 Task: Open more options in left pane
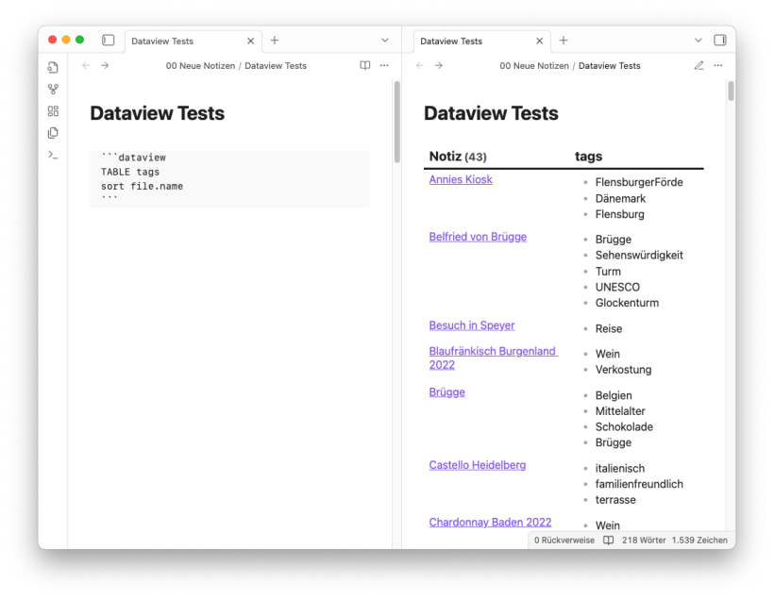[384, 66]
